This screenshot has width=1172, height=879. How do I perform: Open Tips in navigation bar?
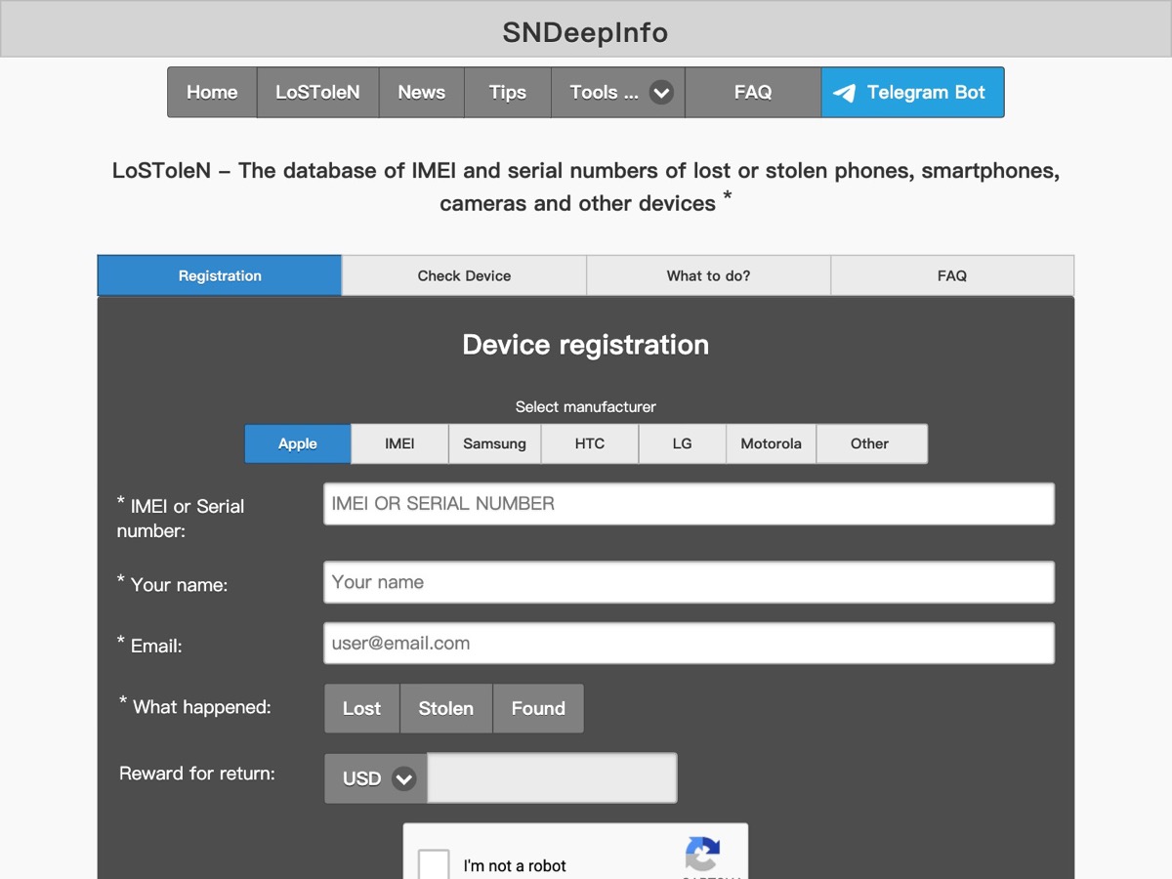click(508, 93)
